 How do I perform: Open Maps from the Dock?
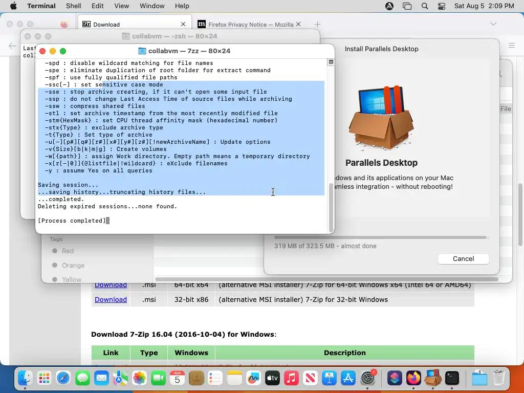coord(120,378)
